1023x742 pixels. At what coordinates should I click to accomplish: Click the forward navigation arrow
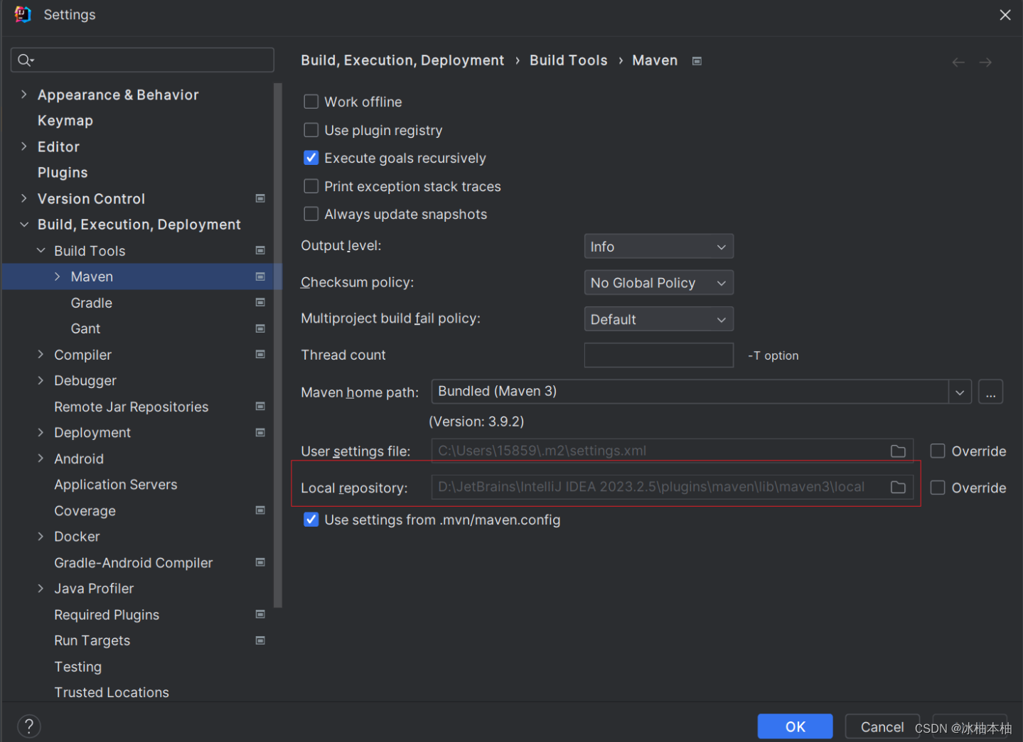pos(985,63)
